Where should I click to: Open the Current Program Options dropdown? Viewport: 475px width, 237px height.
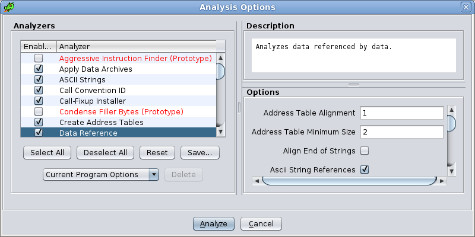coord(101,175)
